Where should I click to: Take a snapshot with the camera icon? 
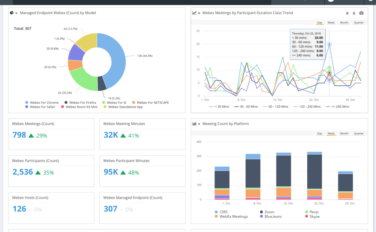[x=361, y=13]
